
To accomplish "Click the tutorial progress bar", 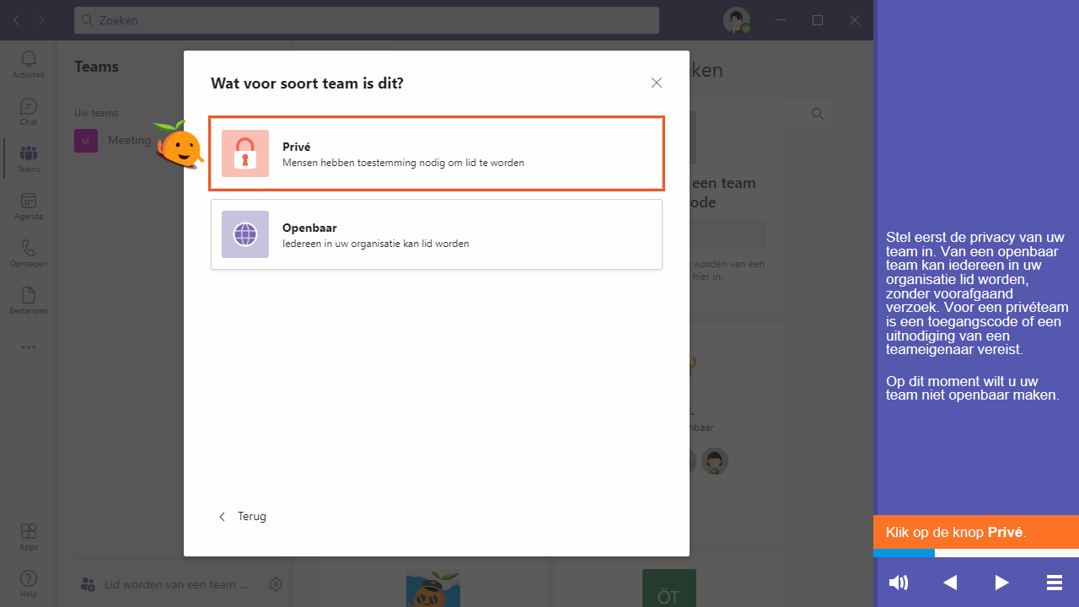I will (x=976, y=553).
